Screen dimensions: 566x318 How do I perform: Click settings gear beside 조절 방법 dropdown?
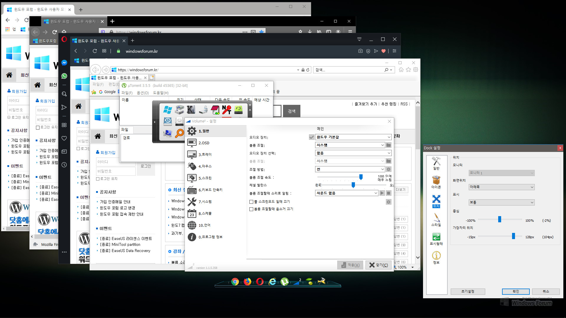[389, 169]
